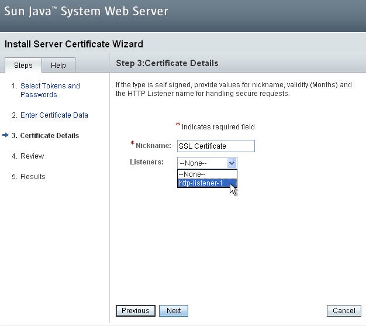This screenshot has width=366, height=326.
Task: Open the Help tab
Action: tap(58, 65)
